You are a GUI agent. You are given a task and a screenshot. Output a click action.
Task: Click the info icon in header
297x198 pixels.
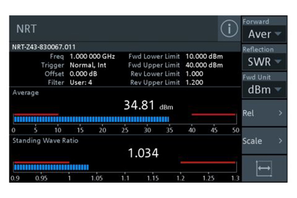(228, 30)
